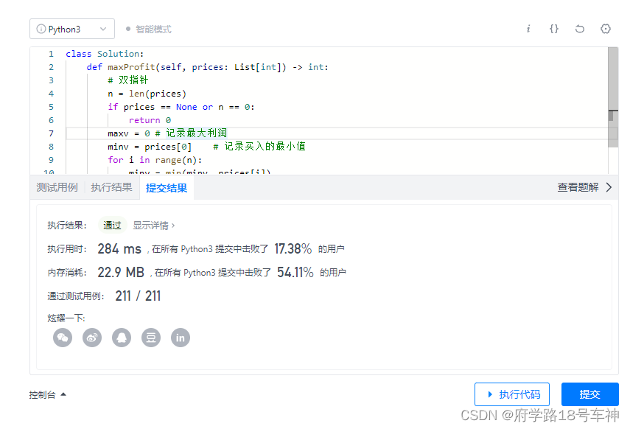Expand the 控制台 console panel

[48, 395]
